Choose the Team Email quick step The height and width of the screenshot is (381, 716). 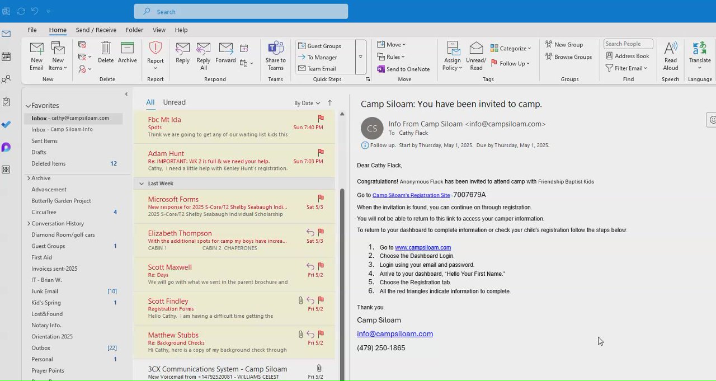[322, 69]
